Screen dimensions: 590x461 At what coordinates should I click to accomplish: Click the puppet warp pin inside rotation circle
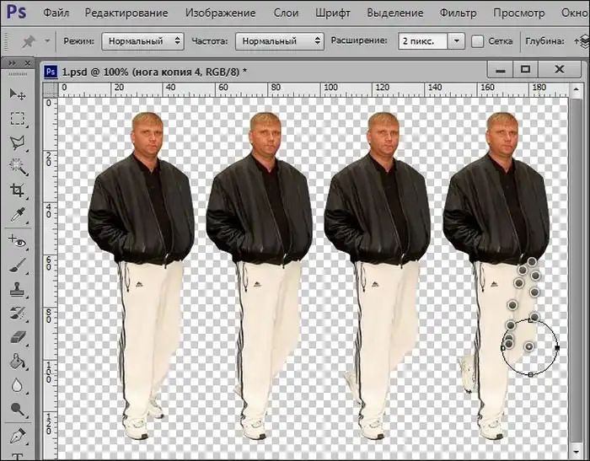click(528, 346)
